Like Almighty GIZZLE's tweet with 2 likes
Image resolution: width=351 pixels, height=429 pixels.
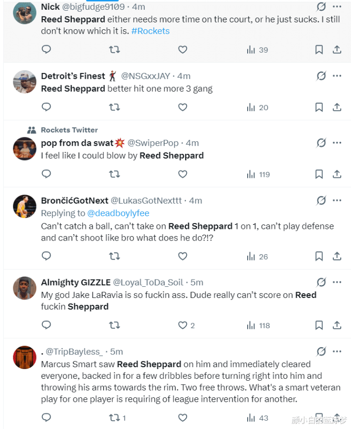[x=183, y=325]
